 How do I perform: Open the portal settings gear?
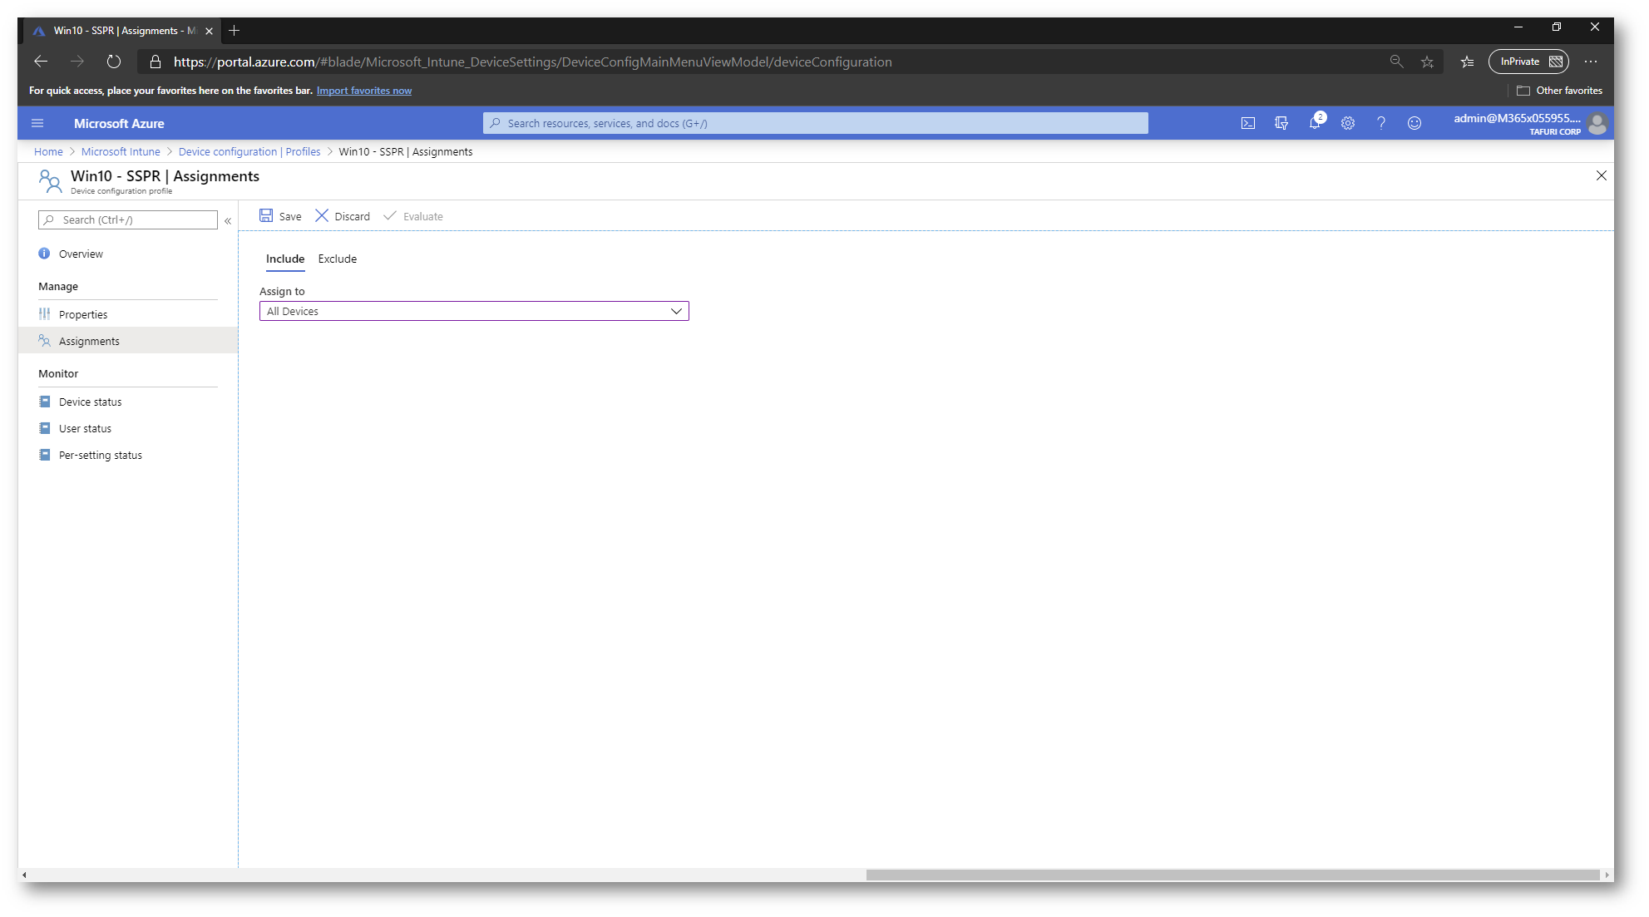click(x=1347, y=123)
